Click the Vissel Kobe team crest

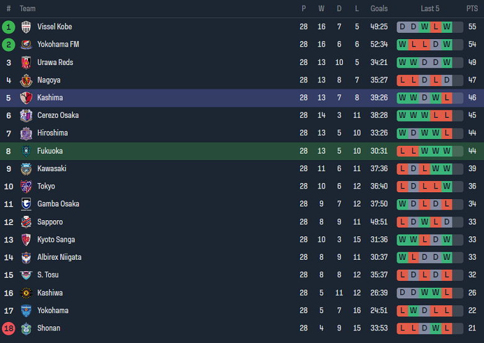tap(26, 27)
